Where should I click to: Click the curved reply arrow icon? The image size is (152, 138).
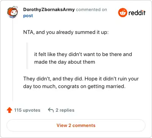pyautogui.click(x=51, y=110)
